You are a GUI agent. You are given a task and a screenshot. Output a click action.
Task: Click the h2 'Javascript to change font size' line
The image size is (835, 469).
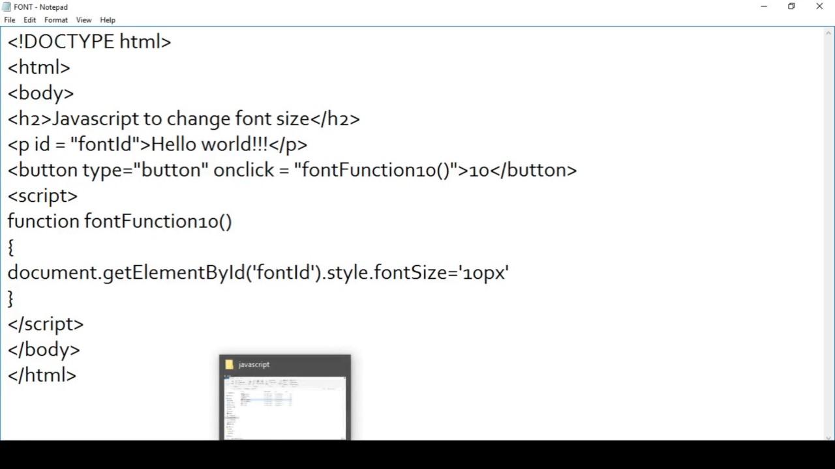[183, 119]
